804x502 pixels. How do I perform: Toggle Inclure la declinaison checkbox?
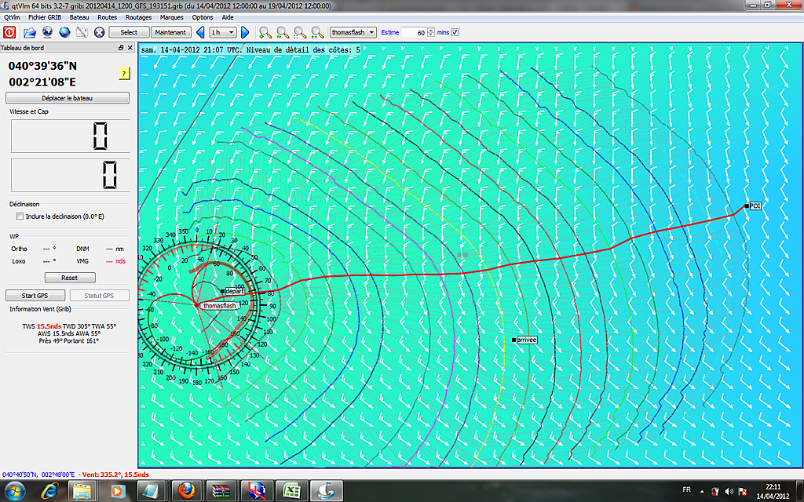point(20,216)
